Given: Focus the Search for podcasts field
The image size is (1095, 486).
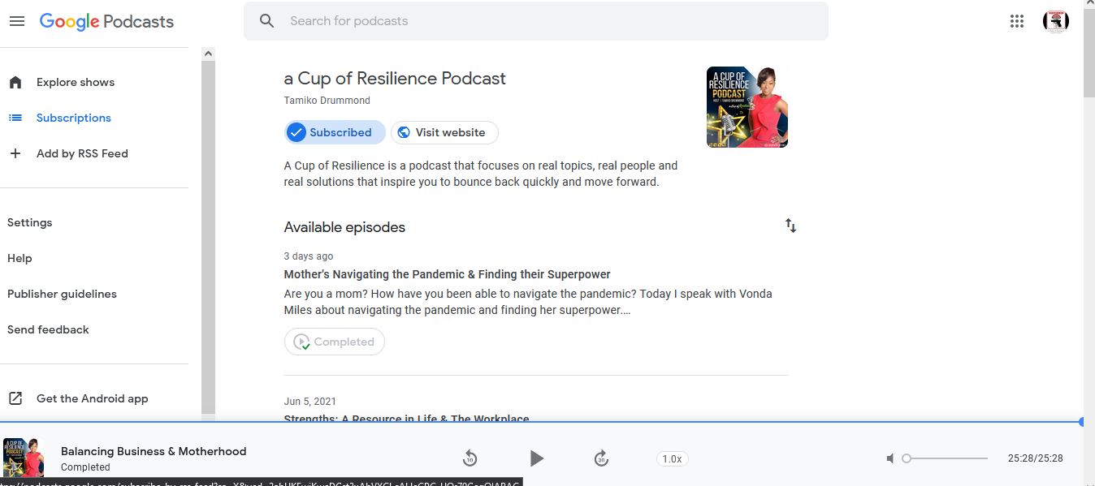Looking at the screenshot, I should point(536,21).
